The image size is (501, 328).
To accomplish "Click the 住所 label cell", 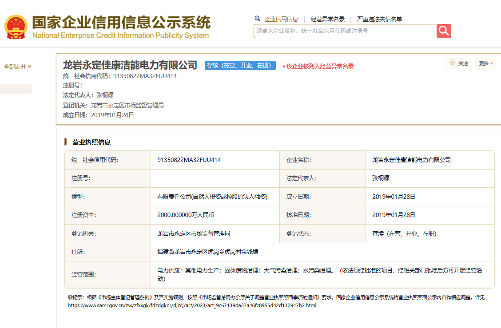I will pyautogui.click(x=107, y=252).
